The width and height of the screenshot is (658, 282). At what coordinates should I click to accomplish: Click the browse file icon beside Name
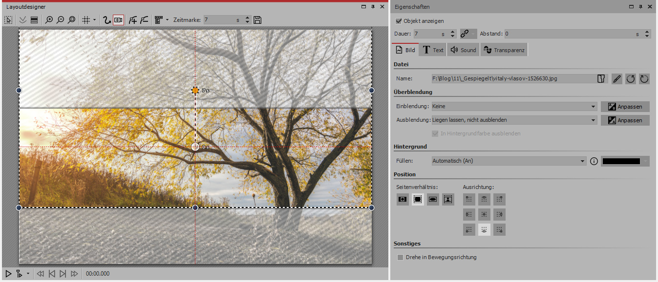click(x=601, y=78)
